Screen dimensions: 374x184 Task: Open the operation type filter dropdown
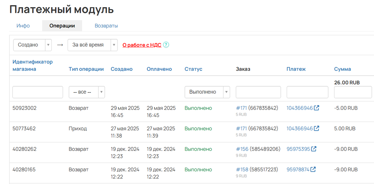87,92
